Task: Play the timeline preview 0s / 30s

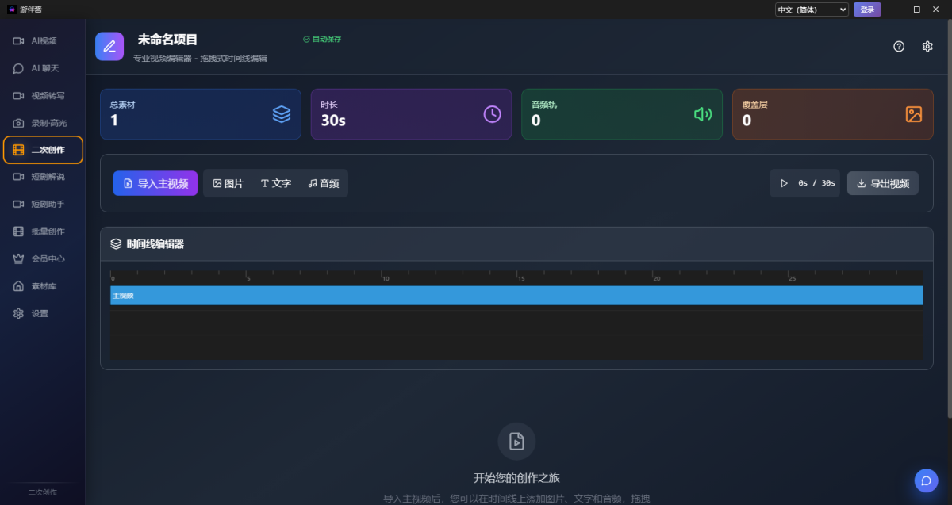Action: tap(785, 183)
